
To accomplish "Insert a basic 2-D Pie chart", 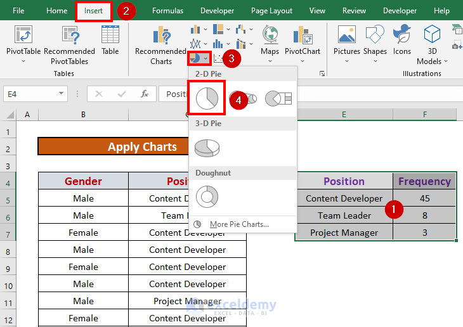I will [207, 98].
